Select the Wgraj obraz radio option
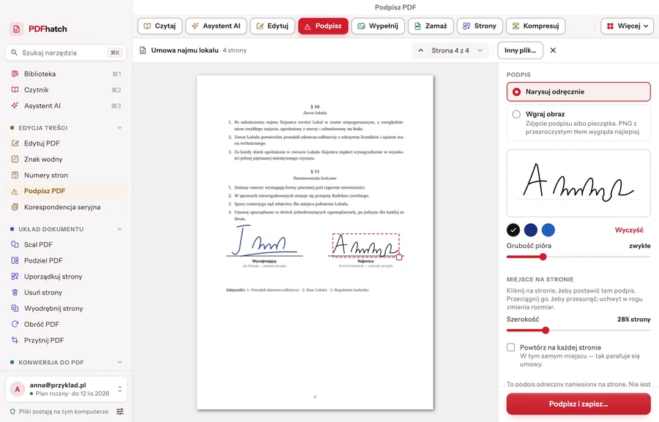Image resolution: width=659 pixels, height=422 pixels. click(578, 123)
